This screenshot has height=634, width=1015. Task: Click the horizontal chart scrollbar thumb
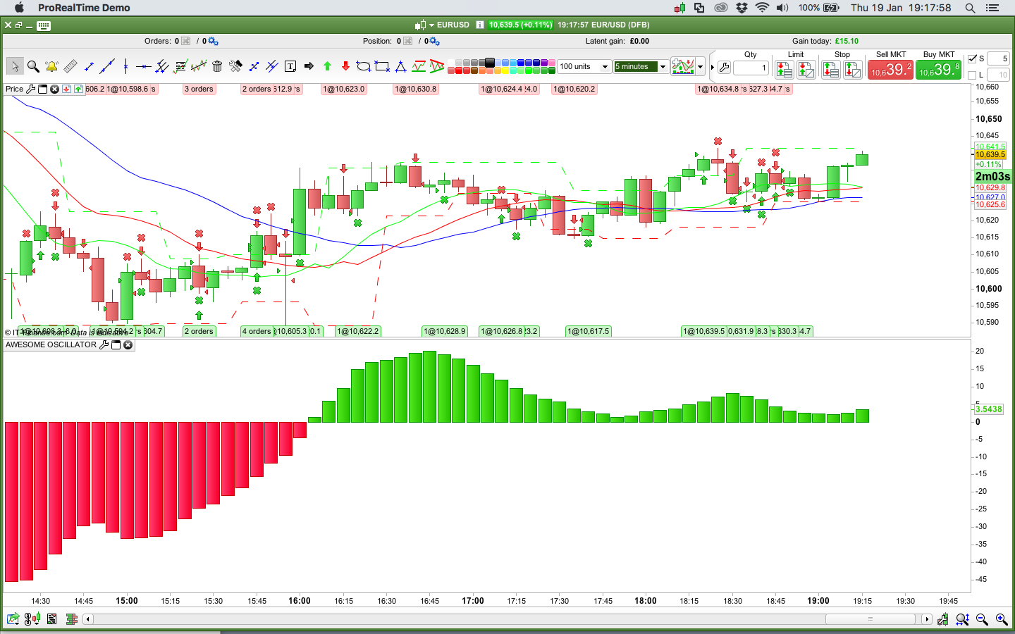(871, 619)
